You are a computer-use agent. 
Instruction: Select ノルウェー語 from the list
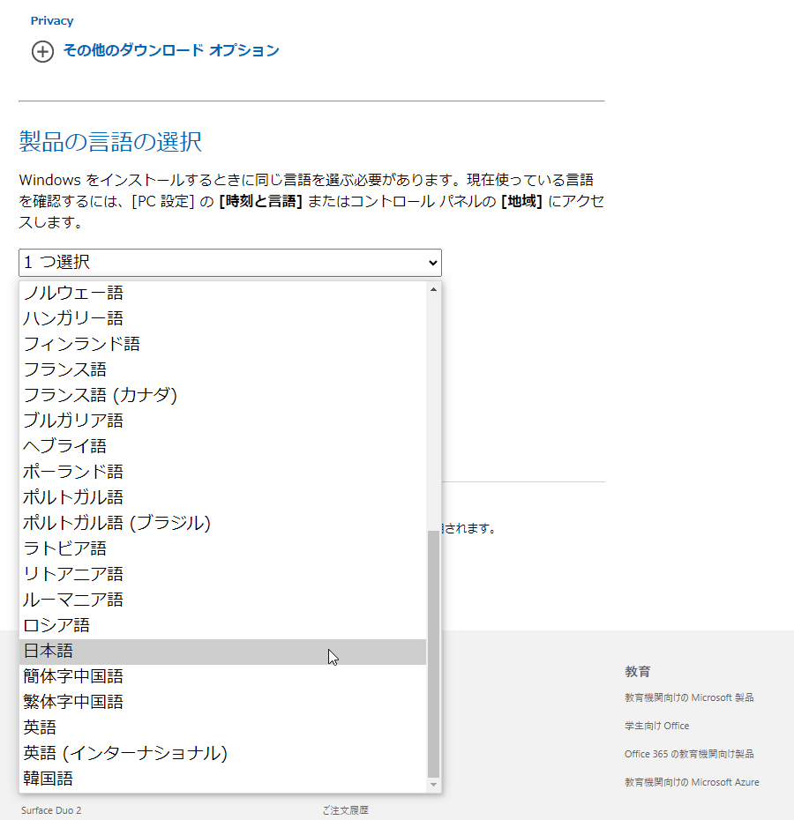click(222, 293)
